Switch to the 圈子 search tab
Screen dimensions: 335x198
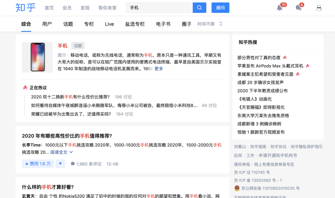tap(186, 24)
